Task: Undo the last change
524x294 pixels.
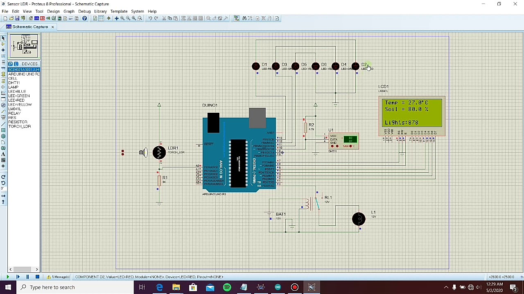Action: (x=150, y=18)
